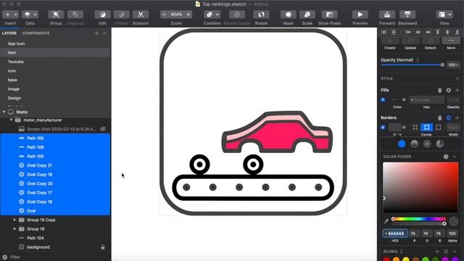
Task: Select the Oval Copy 17 layer
Action: [55, 193]
